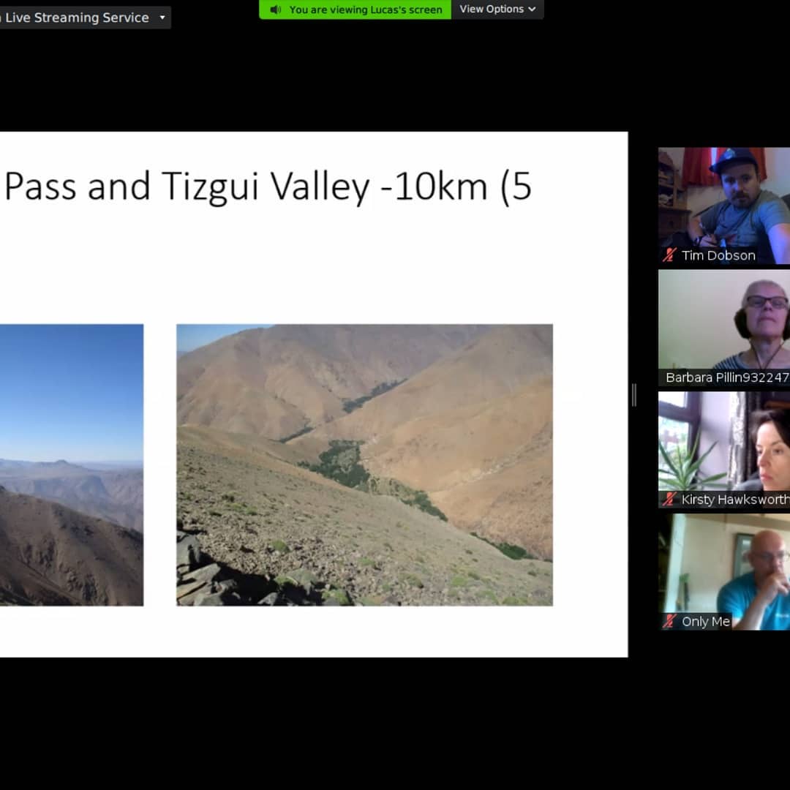The image size is (790, 790).
Task: Select Kirsty Hawksworth's video thumbnail
Action: tap(724, 450)
